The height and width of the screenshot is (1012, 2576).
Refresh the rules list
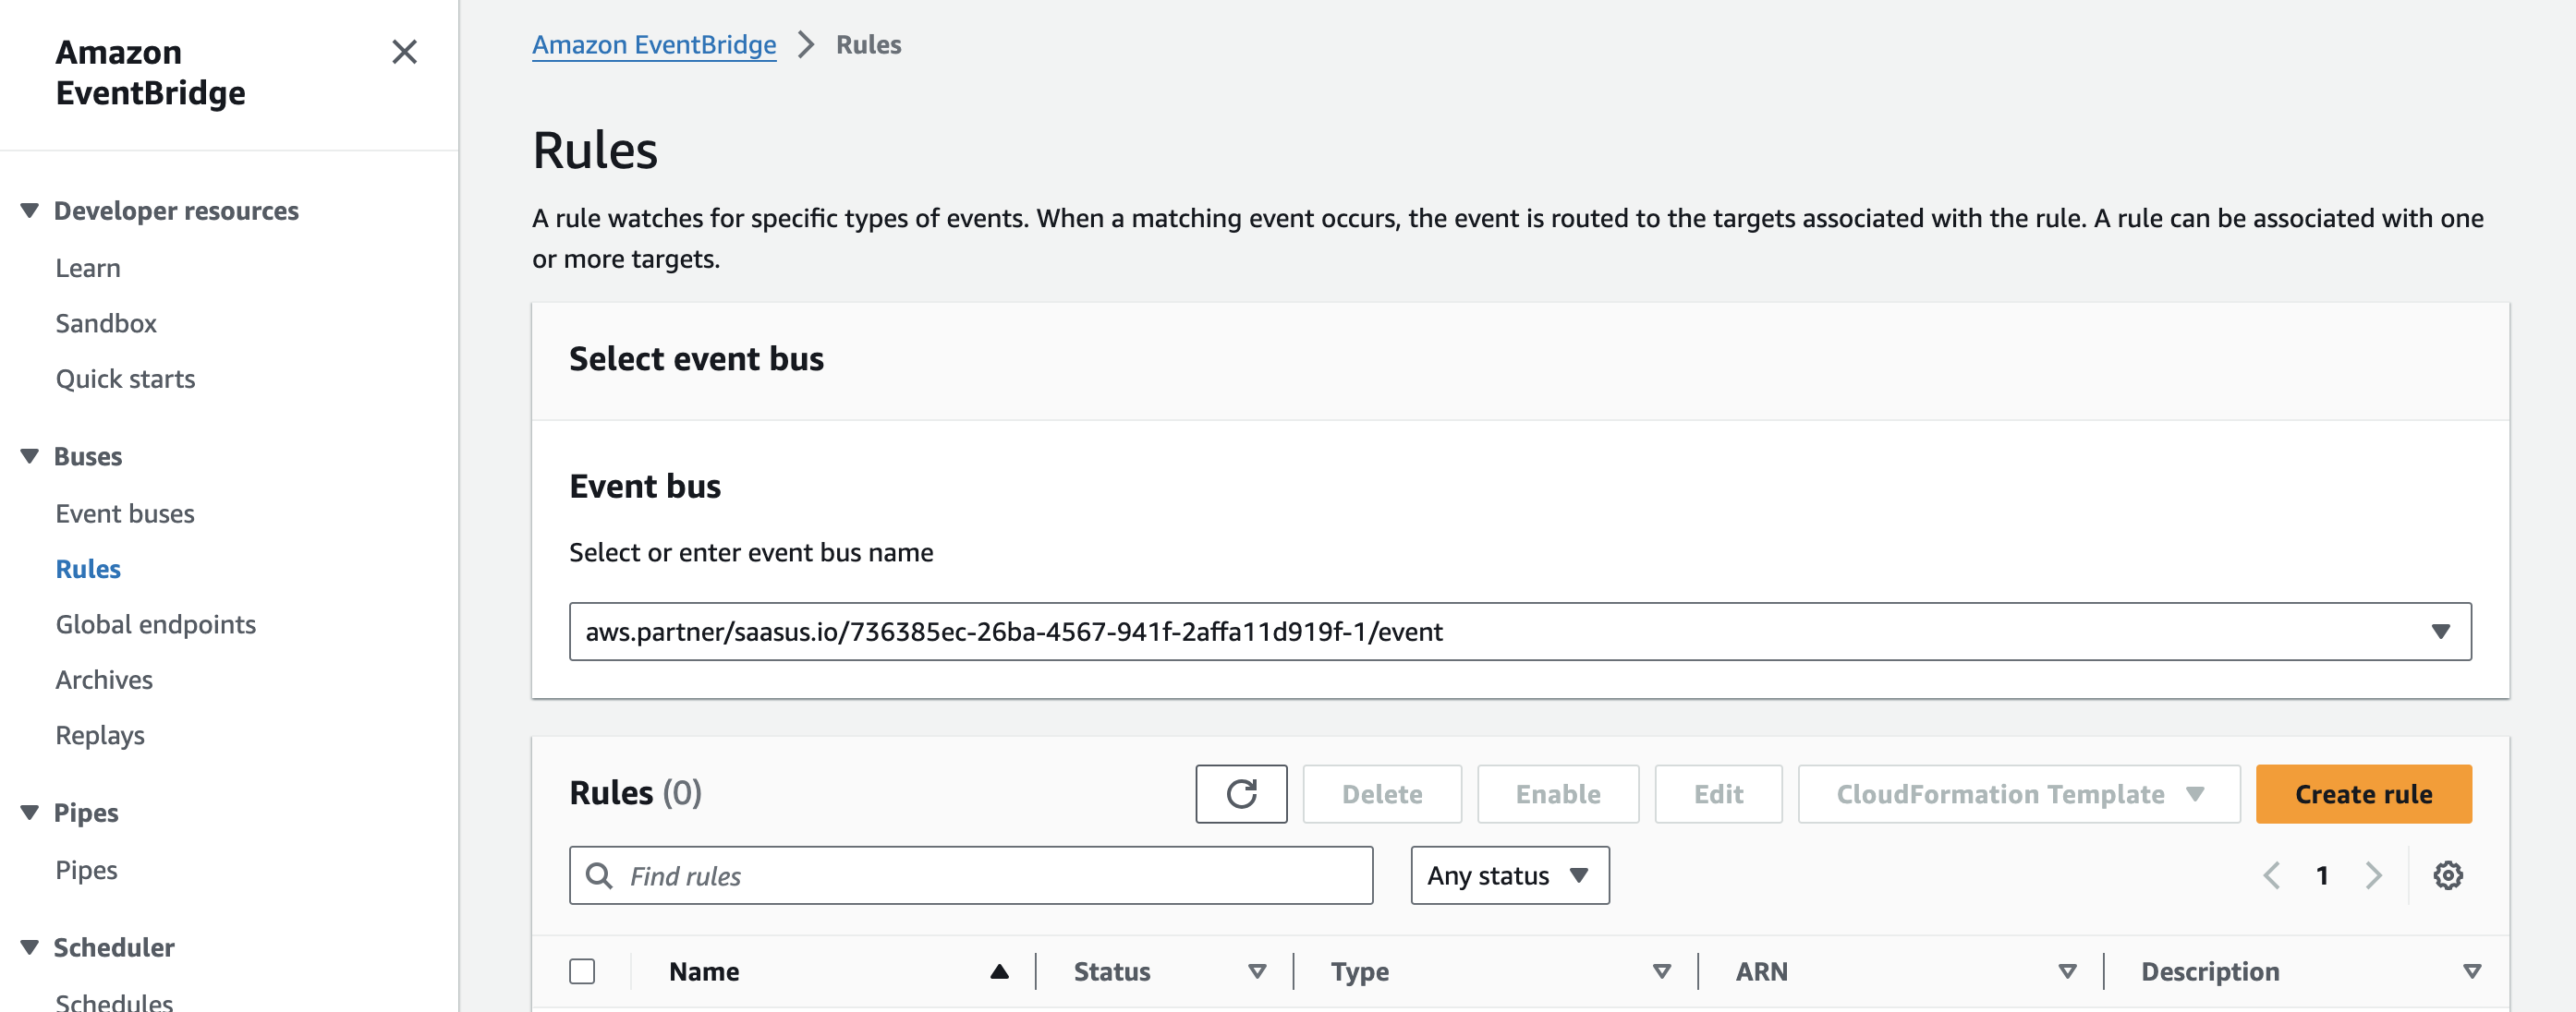point(1241,794)
